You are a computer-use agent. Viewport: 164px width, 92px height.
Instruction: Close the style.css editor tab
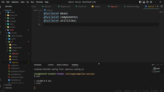(x=158, y=6)
